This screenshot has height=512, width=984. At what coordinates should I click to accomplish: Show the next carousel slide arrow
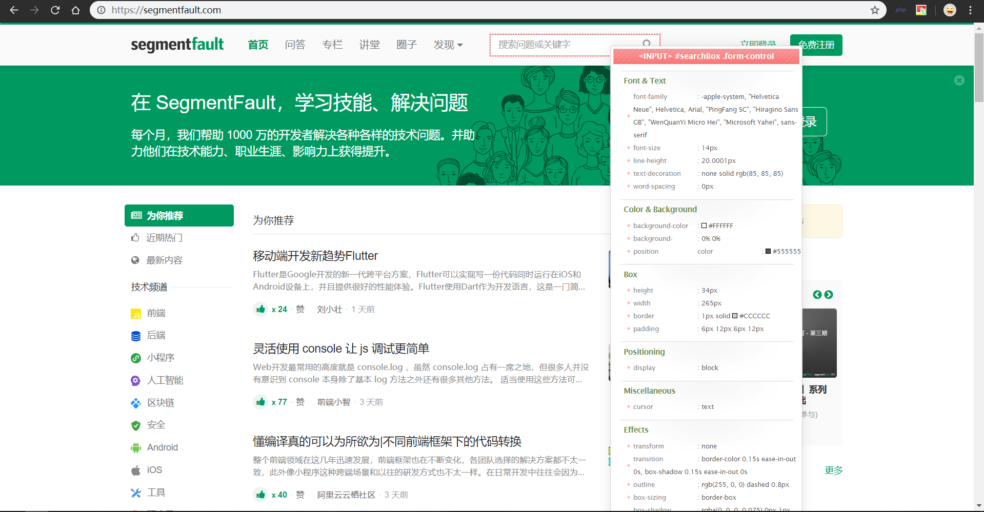(829, 295)
